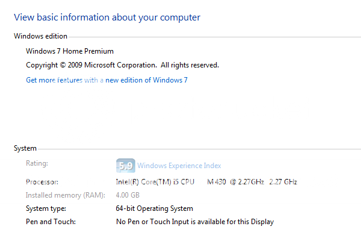Open the Get more features link
The width and height of the screenshot is (361, 241).
[x=106, y=80]
